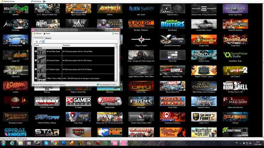
Task: Open Internet Explorer from the taskbar
Action: click(12, 143)
